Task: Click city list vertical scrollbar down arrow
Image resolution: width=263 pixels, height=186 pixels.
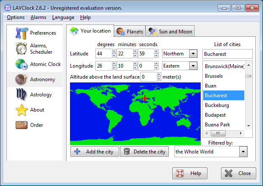Action: tap(249, 126)
